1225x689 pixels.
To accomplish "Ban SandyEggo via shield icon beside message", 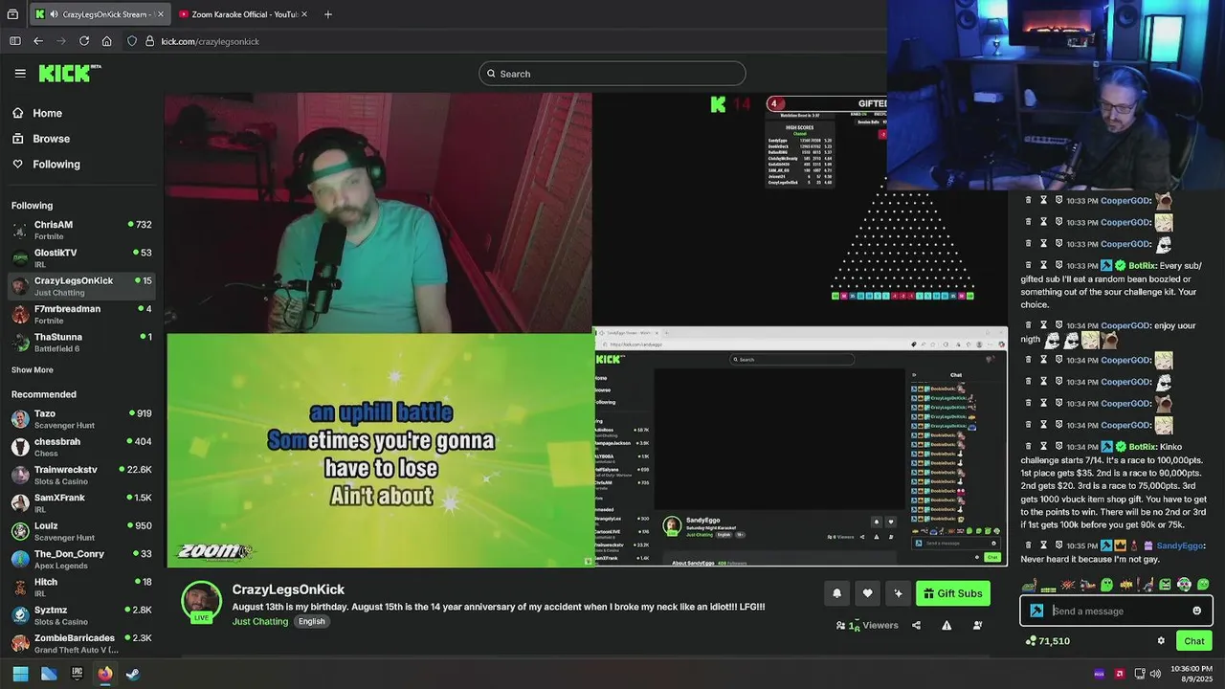I will point(1059,545).
